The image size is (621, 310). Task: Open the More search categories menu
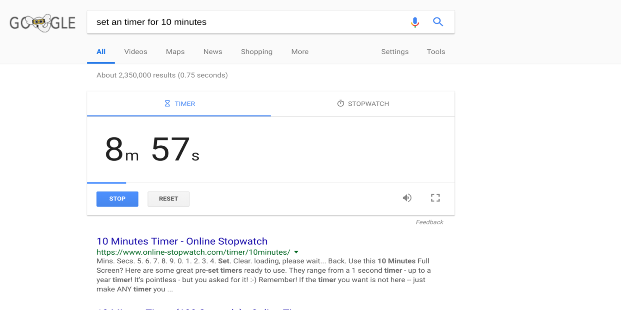[x=300, y=52]
